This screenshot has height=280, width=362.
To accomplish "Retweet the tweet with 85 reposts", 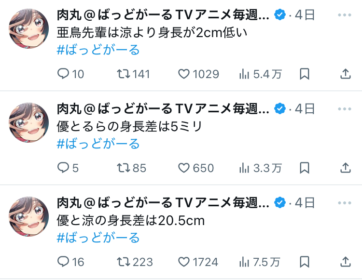I will [131, 168].
